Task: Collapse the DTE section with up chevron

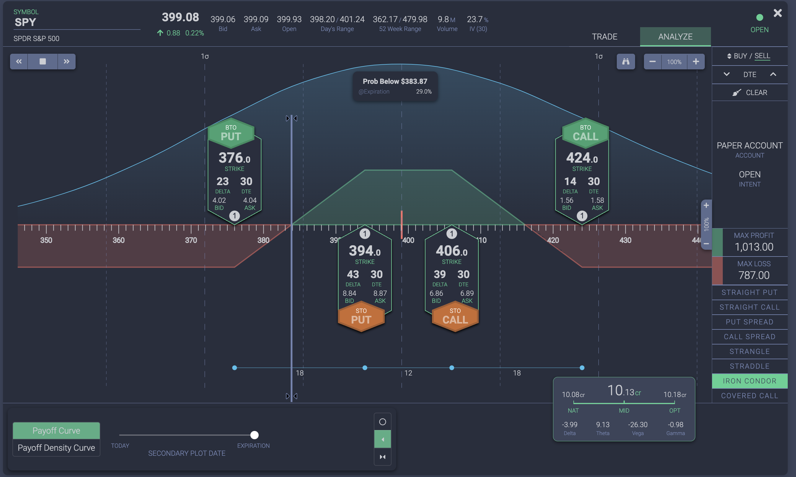Action: point(774,74)
